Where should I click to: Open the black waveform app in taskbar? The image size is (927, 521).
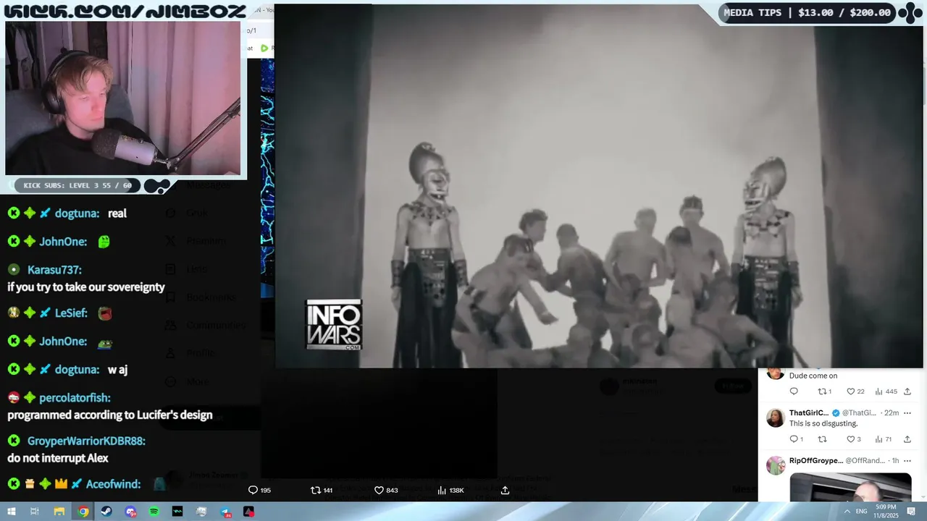pos(177,512)
